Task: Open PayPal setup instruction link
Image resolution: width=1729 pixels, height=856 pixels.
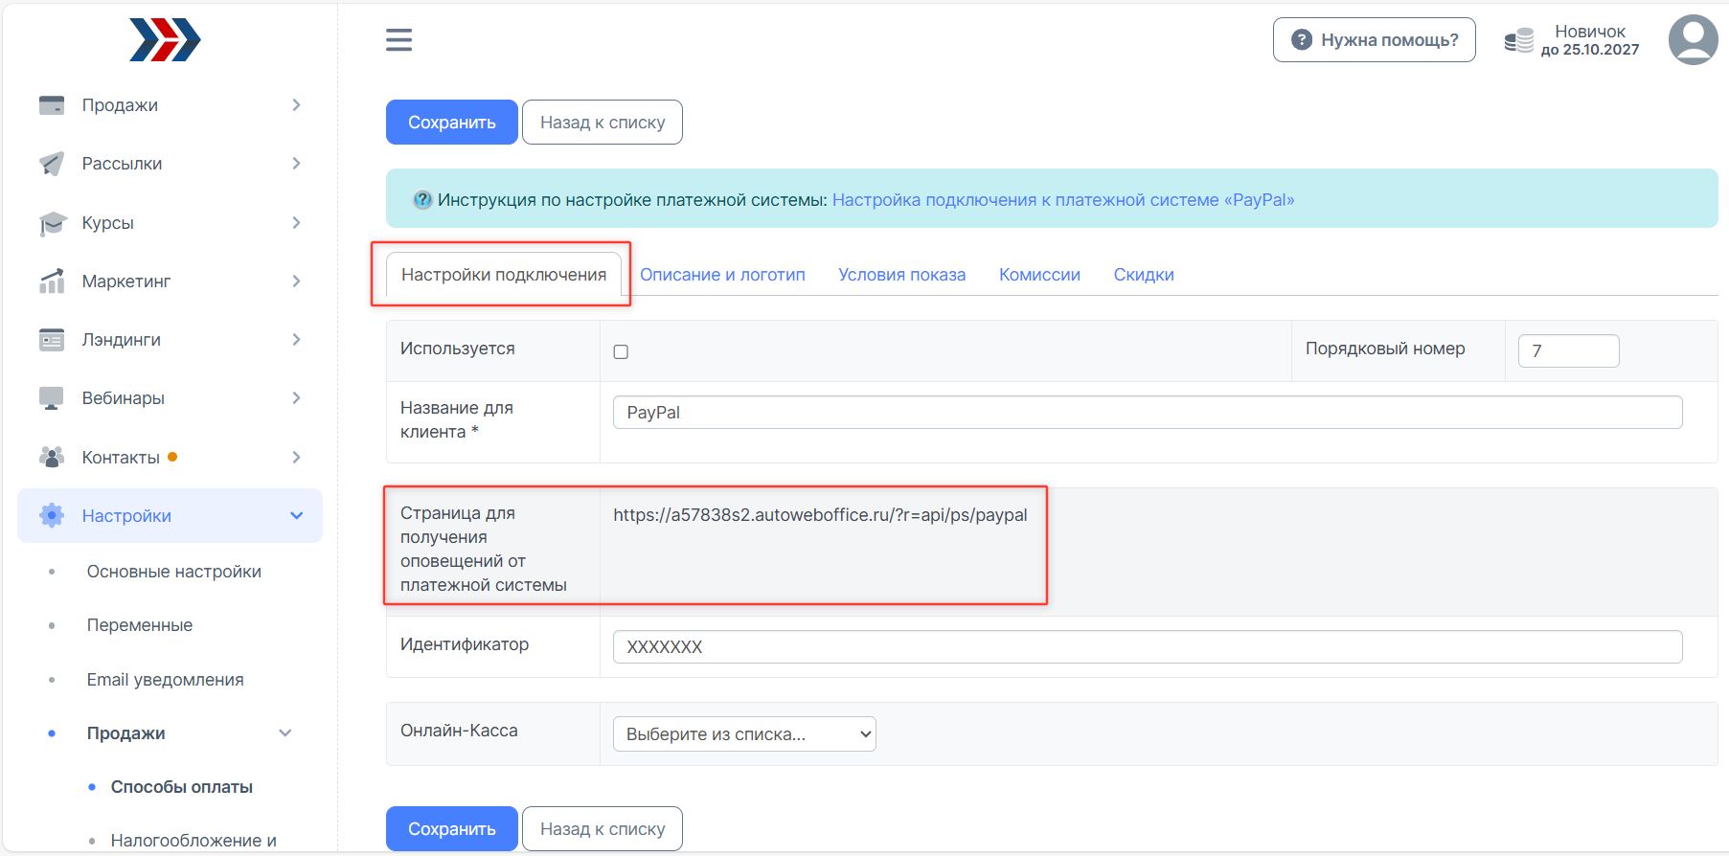Action: pos(1062,200)
